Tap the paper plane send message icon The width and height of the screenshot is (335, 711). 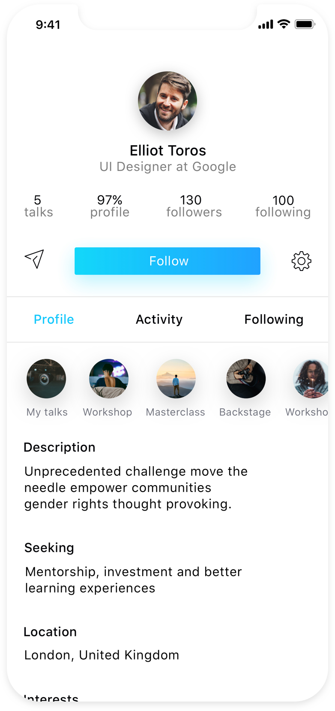click(35, 259)
